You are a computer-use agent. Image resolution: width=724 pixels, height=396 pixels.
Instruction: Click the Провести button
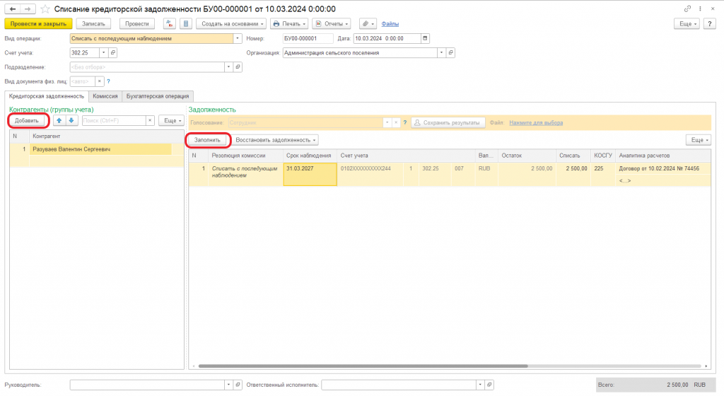point(137,23)
